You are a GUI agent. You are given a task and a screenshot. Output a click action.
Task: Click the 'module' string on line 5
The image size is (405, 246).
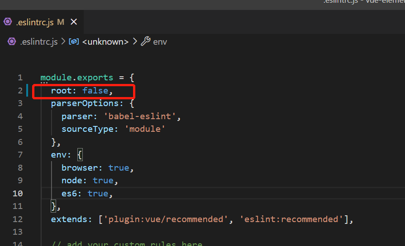[x=145, y=129]
